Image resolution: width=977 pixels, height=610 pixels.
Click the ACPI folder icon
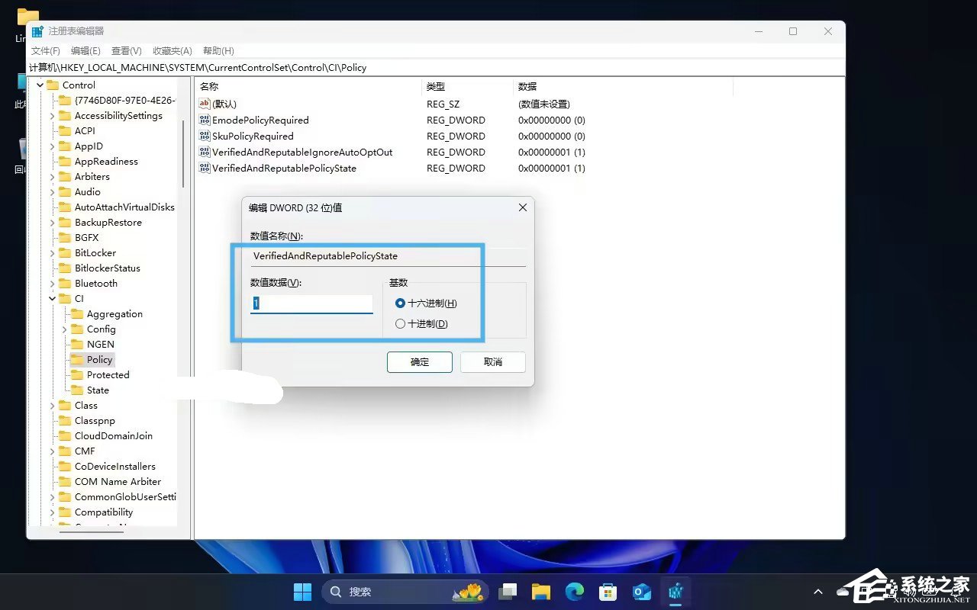coord(65,130)
